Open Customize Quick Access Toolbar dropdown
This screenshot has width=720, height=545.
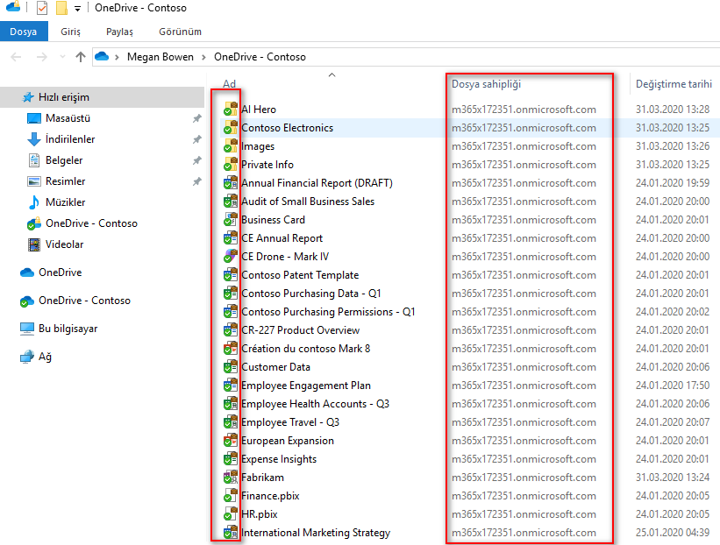tap(77, 8)
